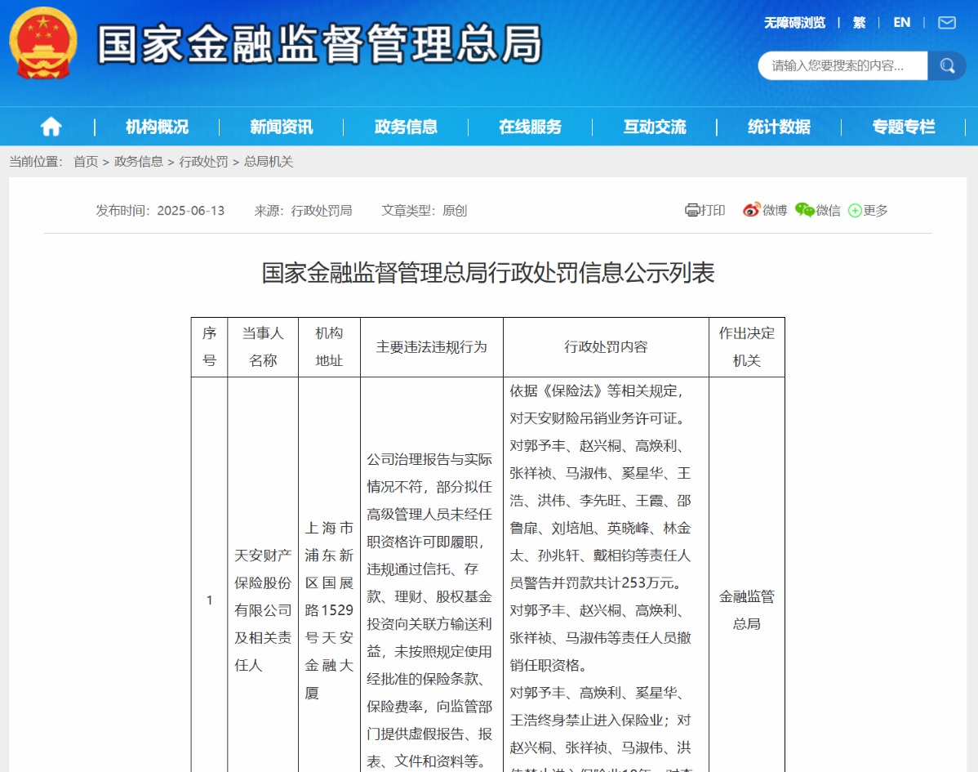
Task: Go to 互动交流 section
Action: click(655, 127)
